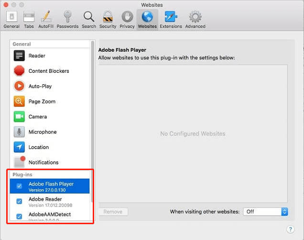Image resolution: width=304 pixels, height=240 pixels.
Task: Click the help question mark button
Action: pos(290,229)
